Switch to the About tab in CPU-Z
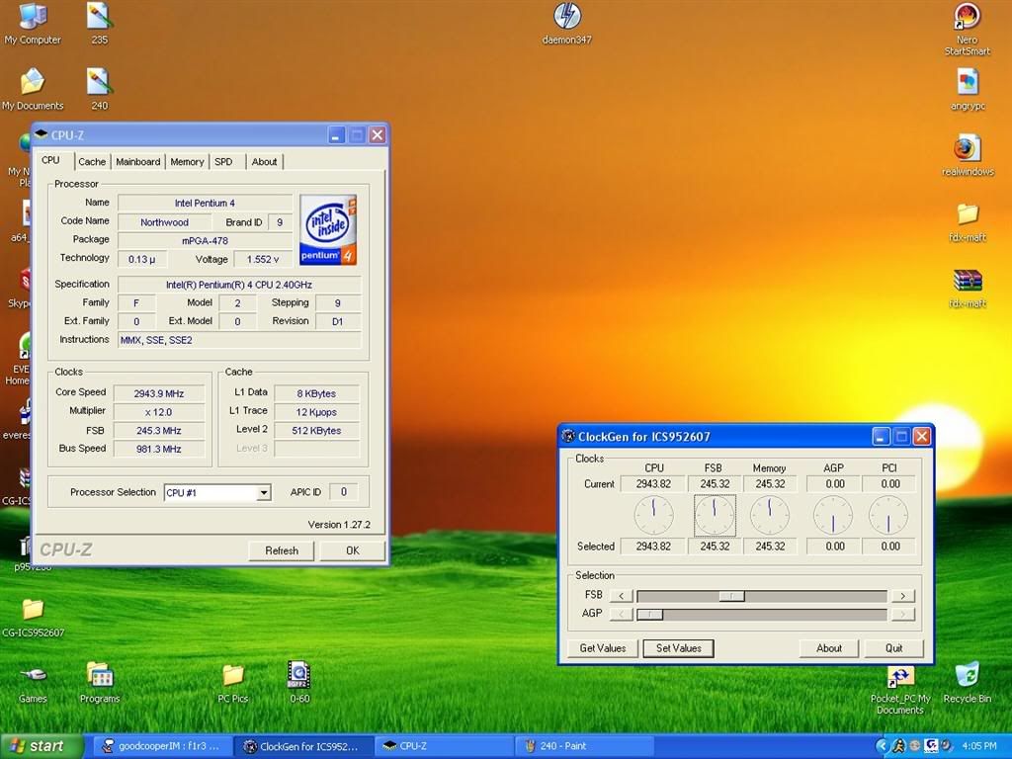The width and height of the screenshot is (1012, 759). click(x=265, y=162)
